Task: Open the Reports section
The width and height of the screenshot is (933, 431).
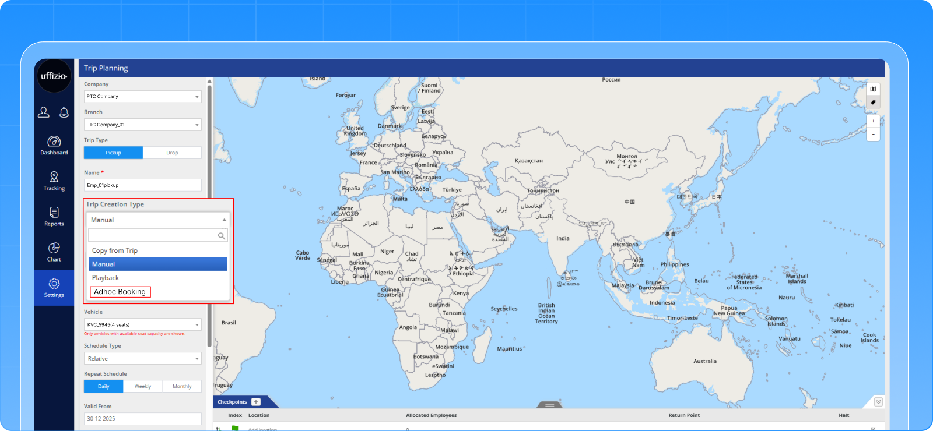Action: point(54,216)
